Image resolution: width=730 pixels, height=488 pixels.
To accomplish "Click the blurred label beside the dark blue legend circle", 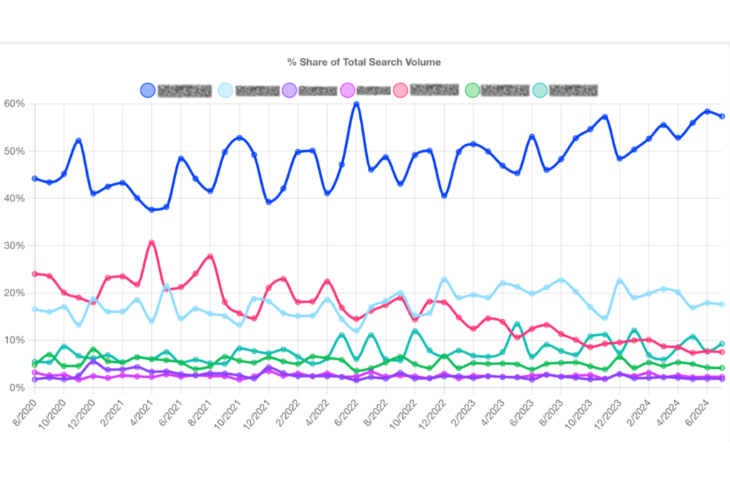I will click(185, 90).
